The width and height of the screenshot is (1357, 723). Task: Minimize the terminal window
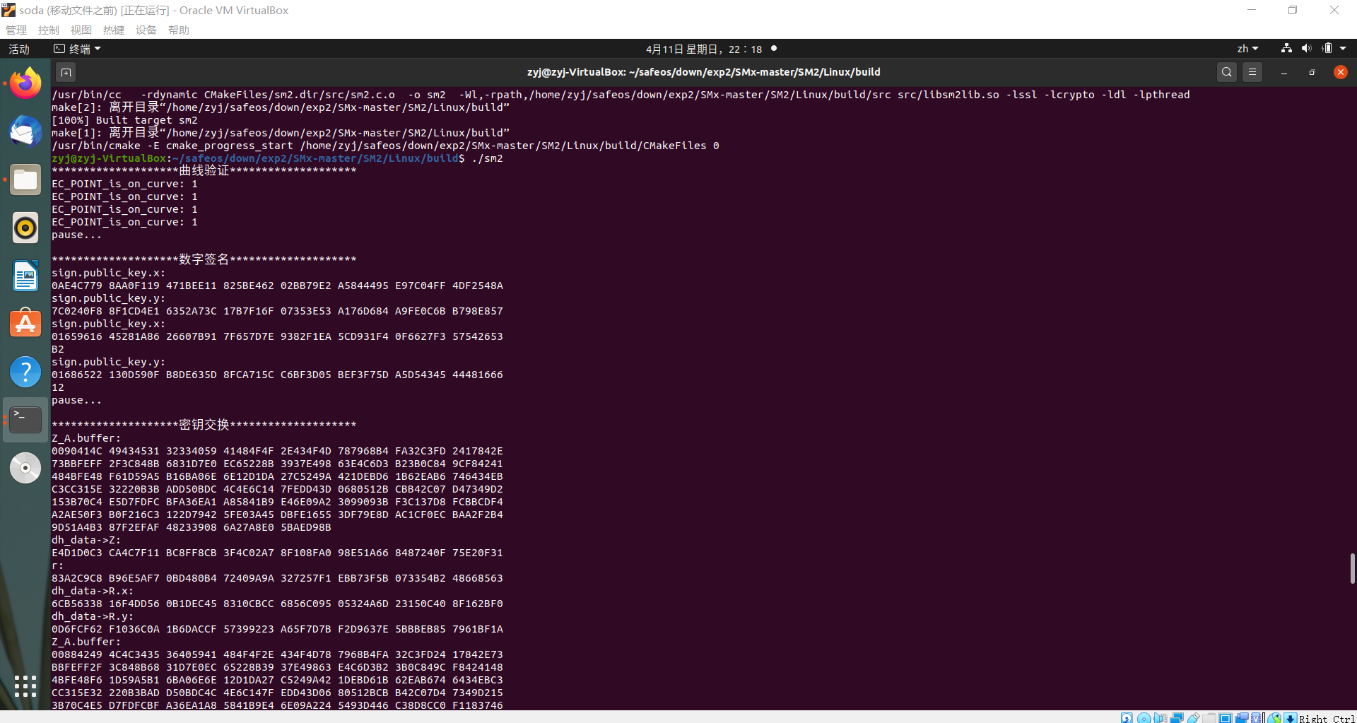coord(1284,72)
